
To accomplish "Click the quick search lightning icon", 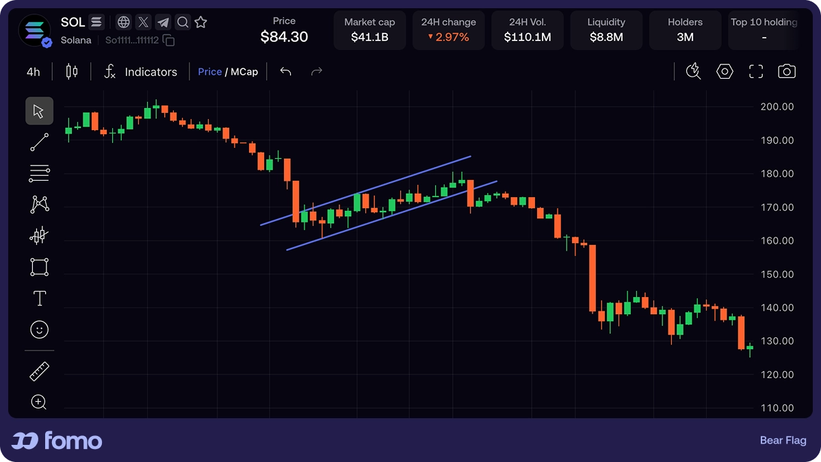I will 693,71.
